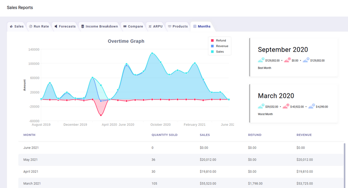Click the Overtime Graph title
Image resolution: width=348 pixels, height=188 pixels.
click(x=126, y=41)
